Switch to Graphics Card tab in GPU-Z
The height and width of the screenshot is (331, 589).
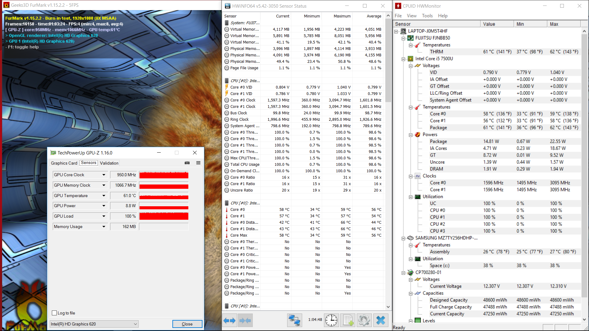(64, 163)
